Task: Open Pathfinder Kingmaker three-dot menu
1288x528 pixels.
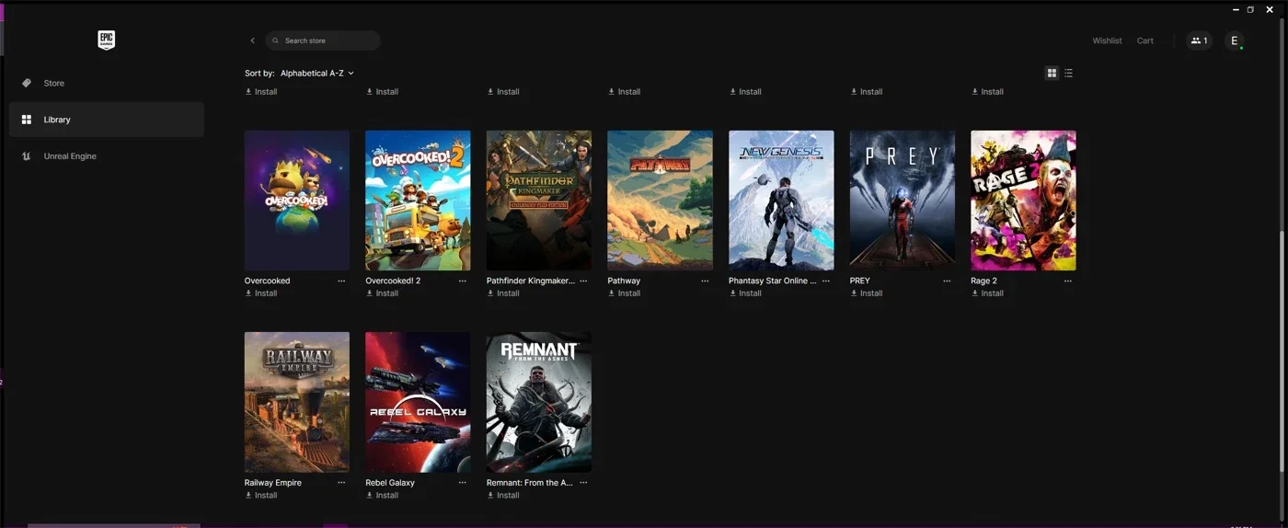Action: tap(583, 281)
